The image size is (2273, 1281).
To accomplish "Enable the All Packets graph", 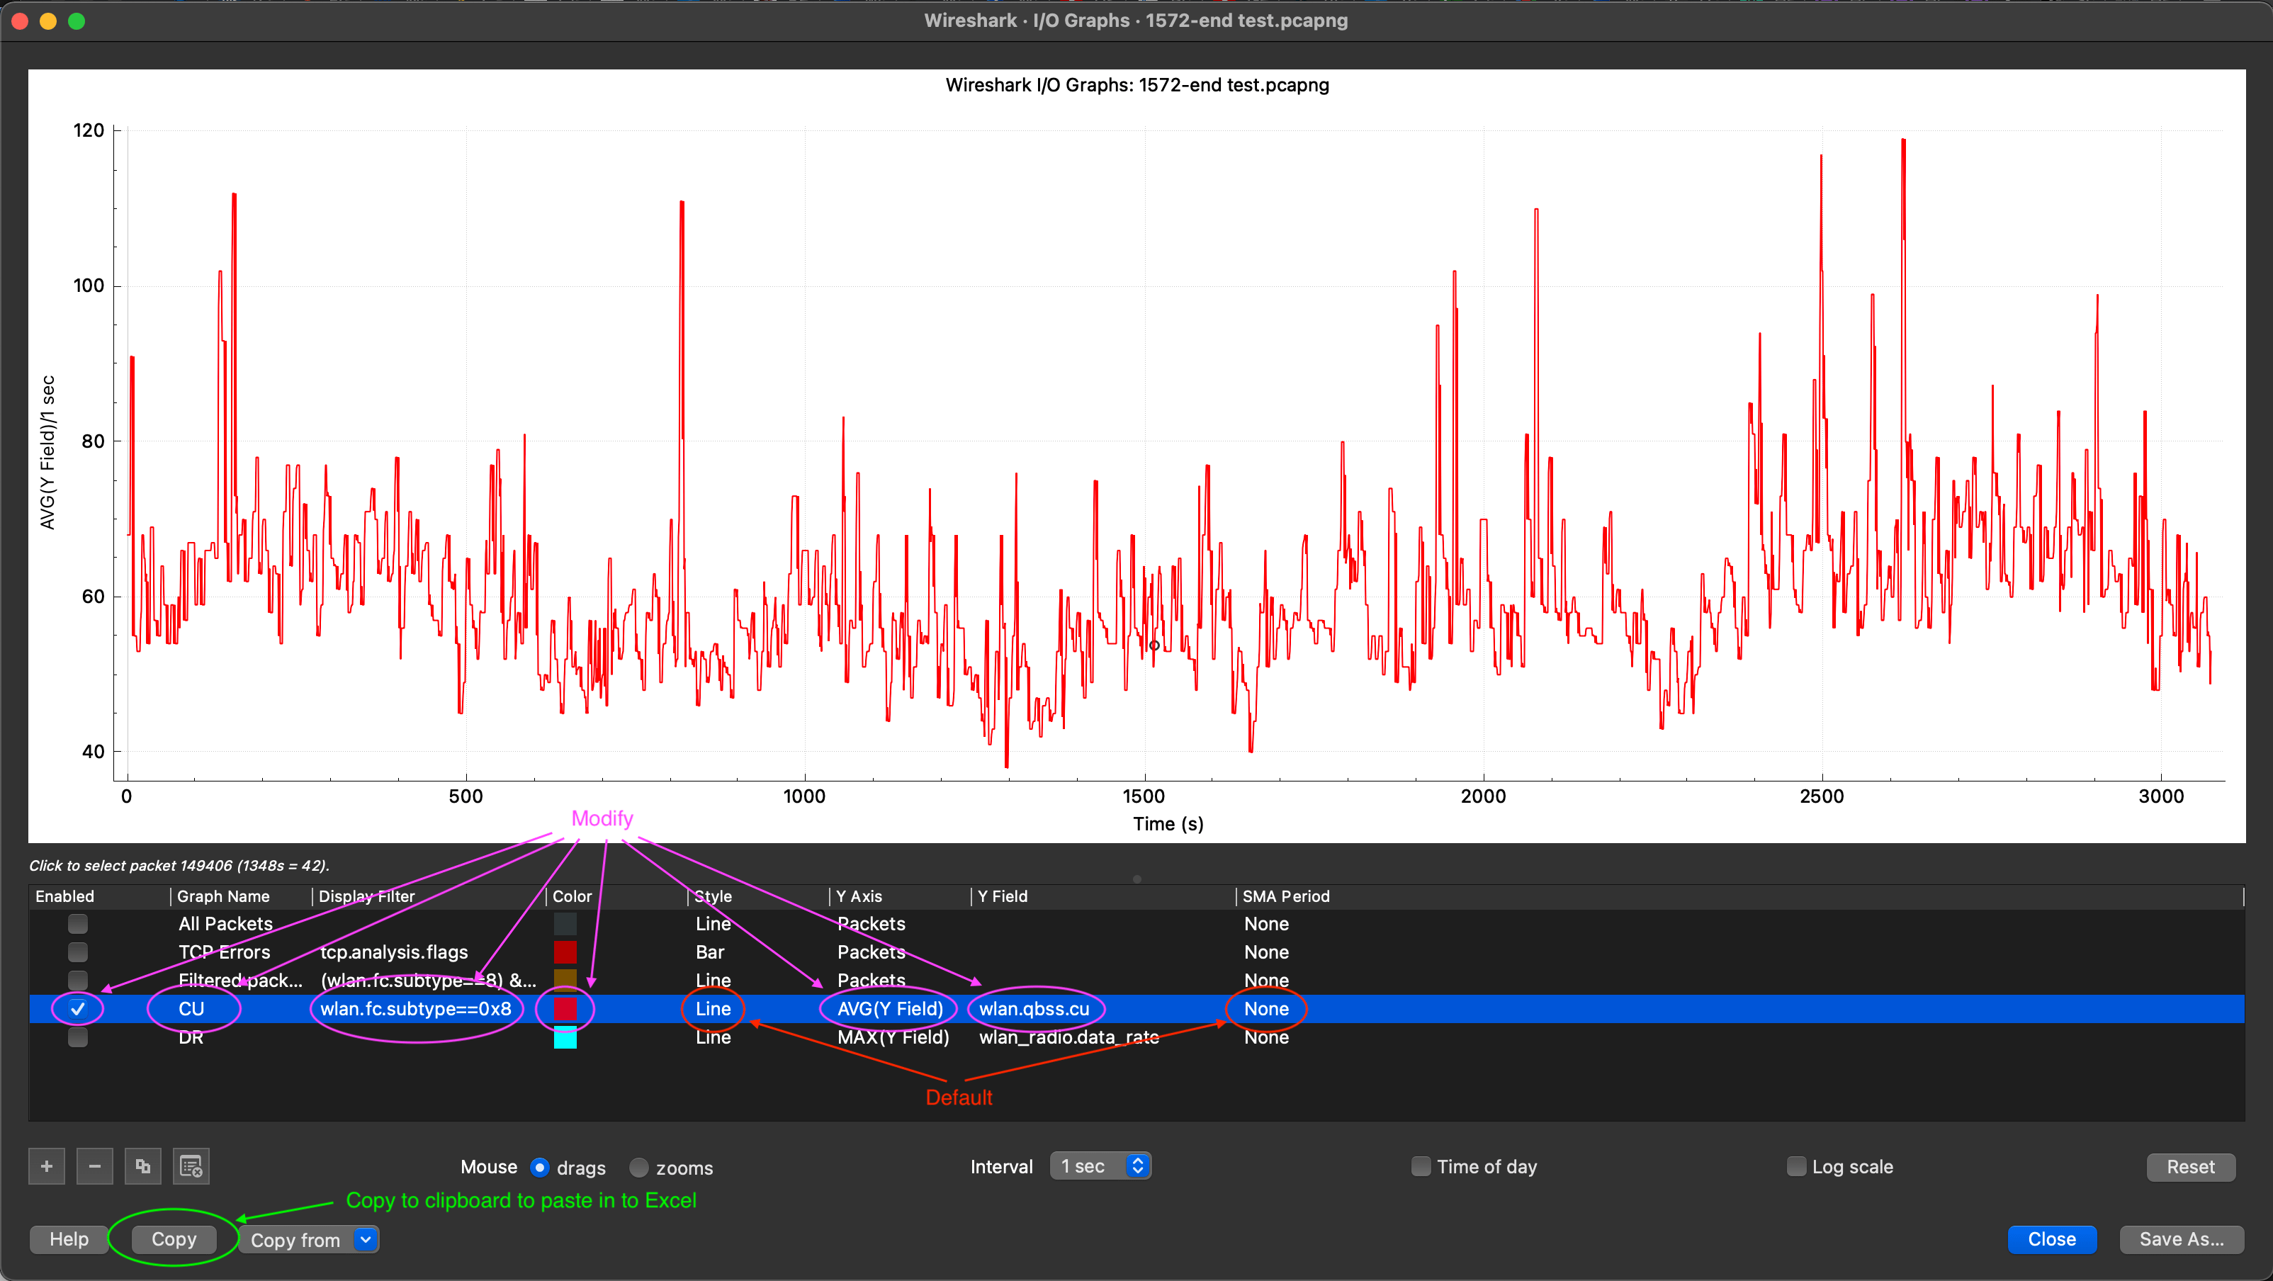I will click(x=78, y=924).
